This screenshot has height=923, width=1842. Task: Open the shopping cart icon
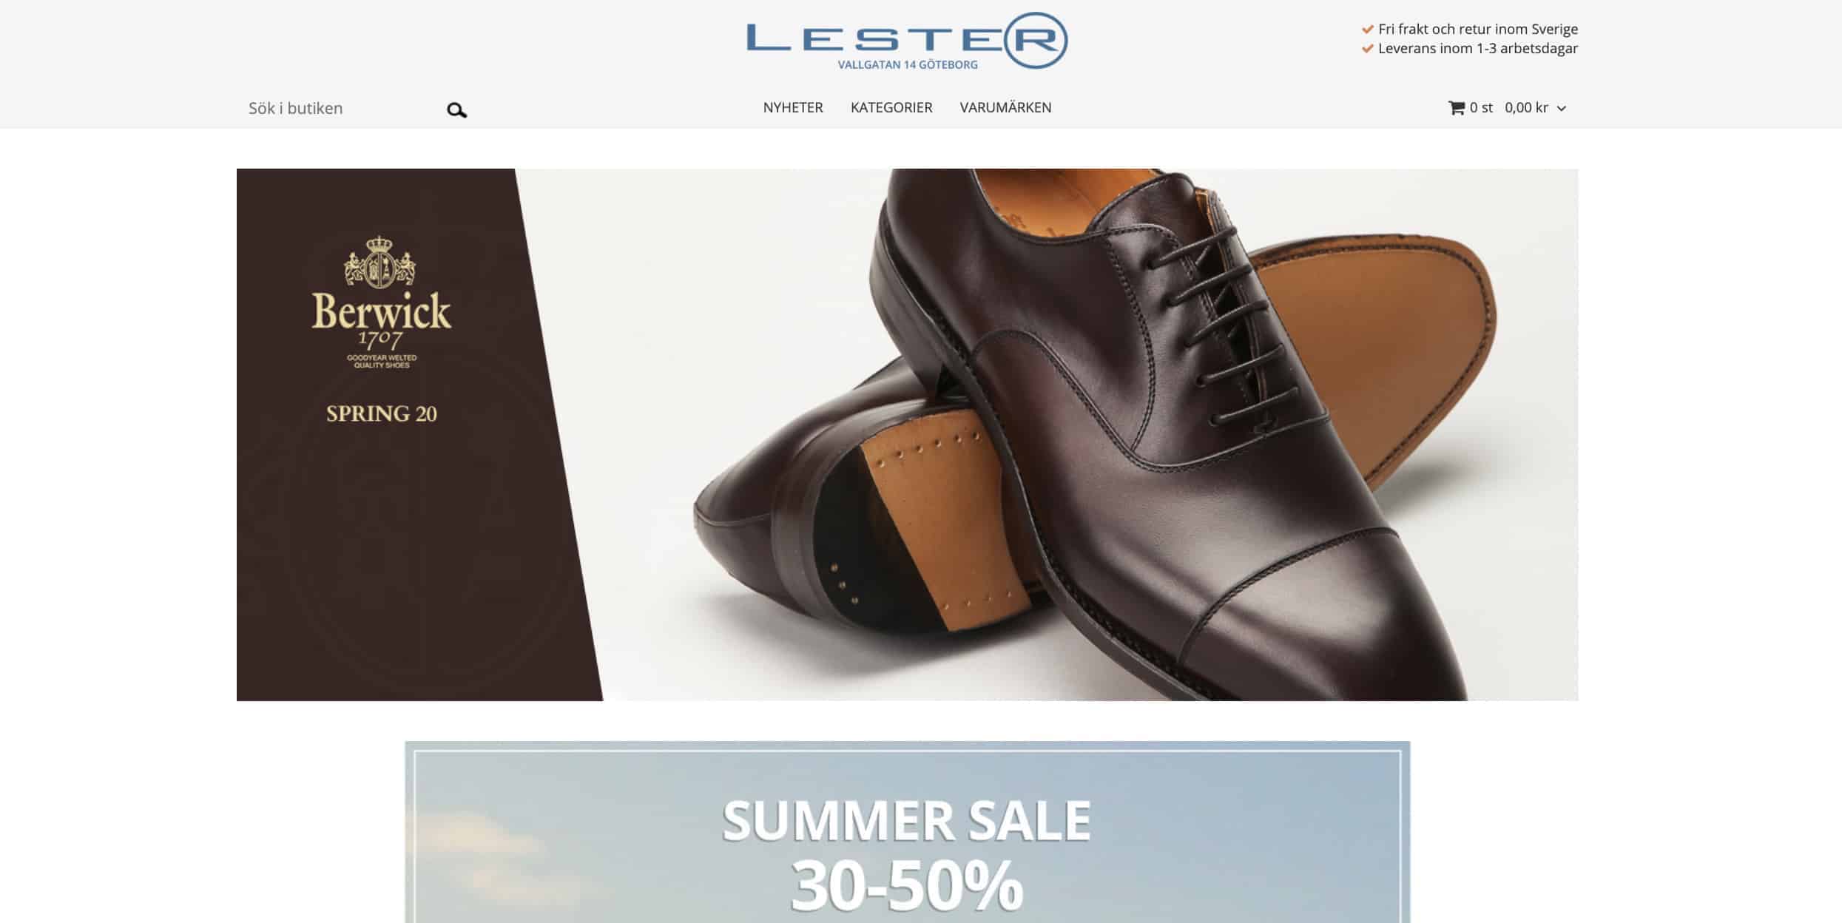point(1456,108)
